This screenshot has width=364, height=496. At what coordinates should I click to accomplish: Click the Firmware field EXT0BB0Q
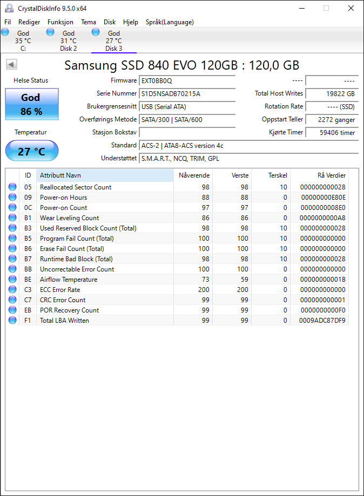coord(187,80)
